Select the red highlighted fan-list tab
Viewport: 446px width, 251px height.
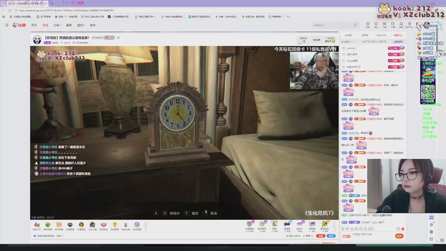(398, 35)
